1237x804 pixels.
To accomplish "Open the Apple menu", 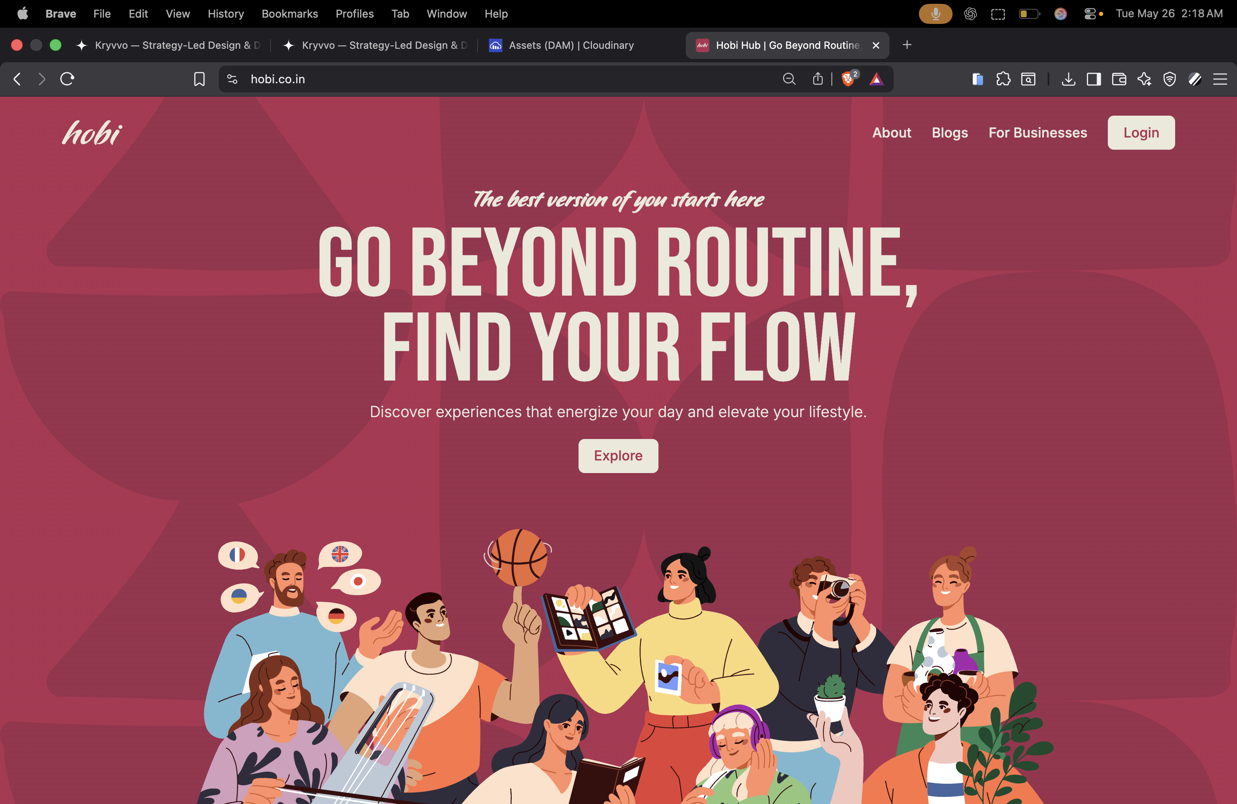I will [22, 13].
